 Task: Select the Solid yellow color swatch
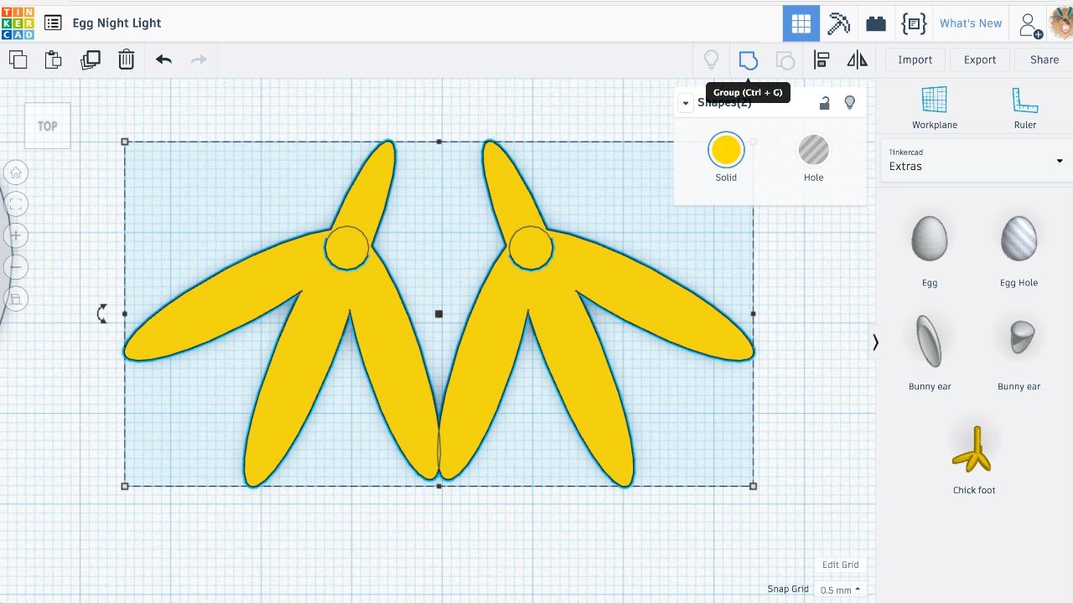pos(726,150)
